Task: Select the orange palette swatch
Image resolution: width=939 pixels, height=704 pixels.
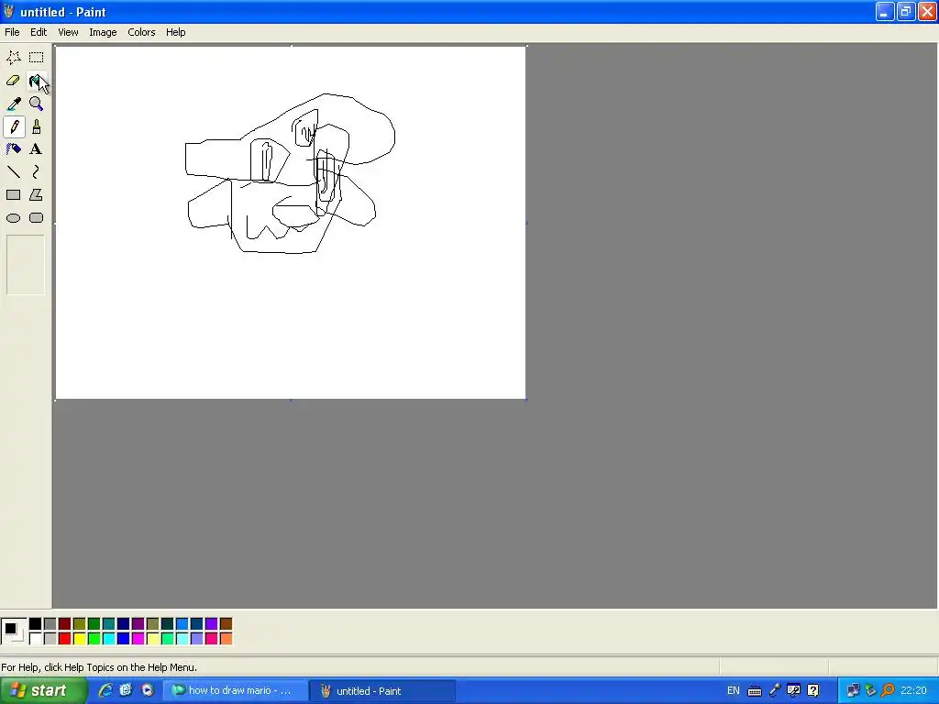Action: click(226, 639)
